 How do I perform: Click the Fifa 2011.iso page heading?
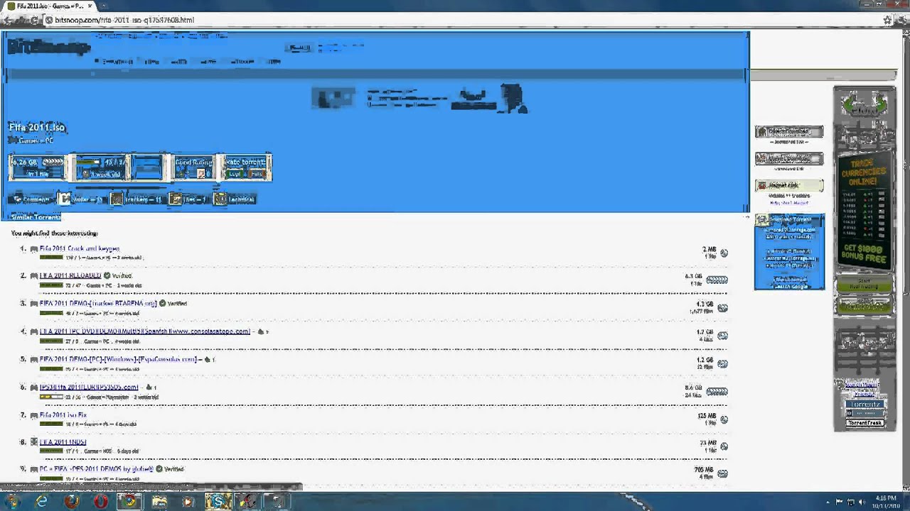(37, 127)
